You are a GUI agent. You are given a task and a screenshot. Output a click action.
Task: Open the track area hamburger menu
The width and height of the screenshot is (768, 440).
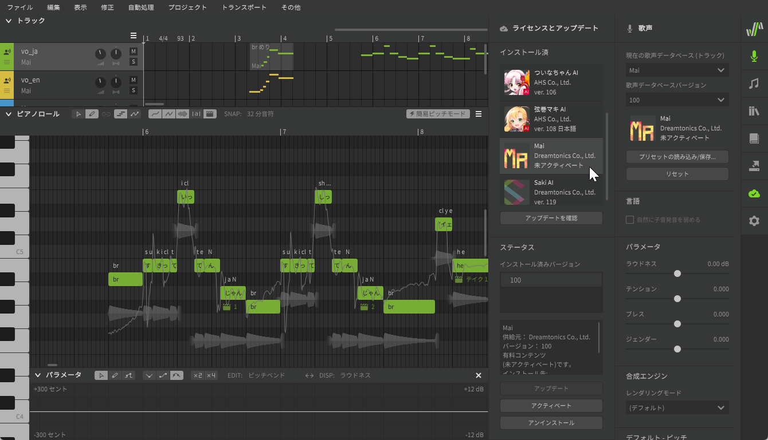pos(134,35)
